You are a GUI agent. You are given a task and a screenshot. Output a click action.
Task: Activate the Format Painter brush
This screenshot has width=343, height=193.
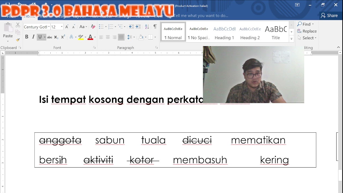coord(18,40)
